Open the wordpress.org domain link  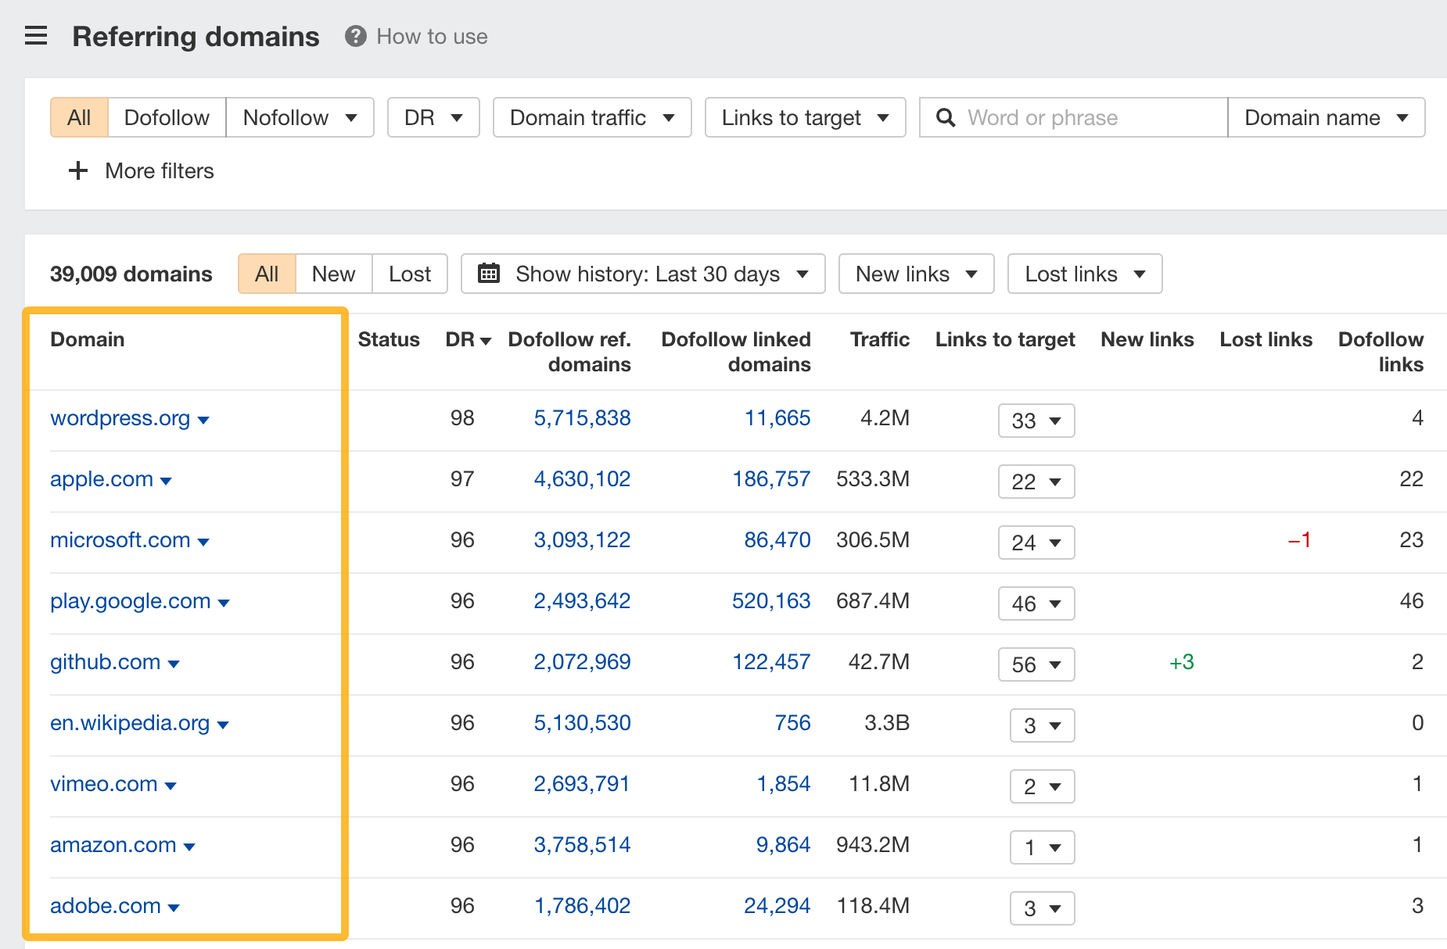120,418
